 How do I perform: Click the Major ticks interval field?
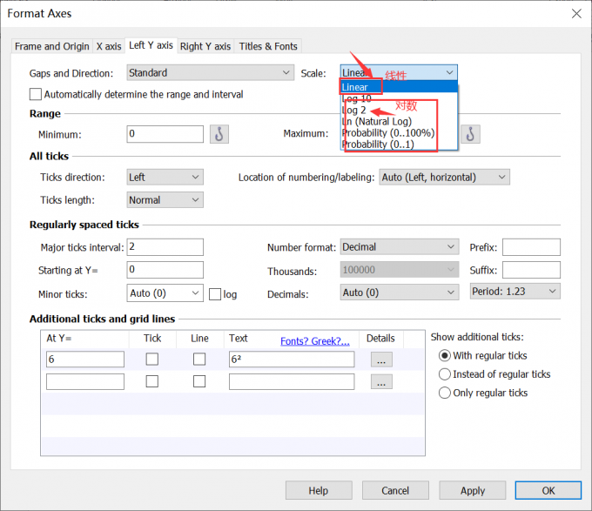pyautogui.click(x=165, y=247)
